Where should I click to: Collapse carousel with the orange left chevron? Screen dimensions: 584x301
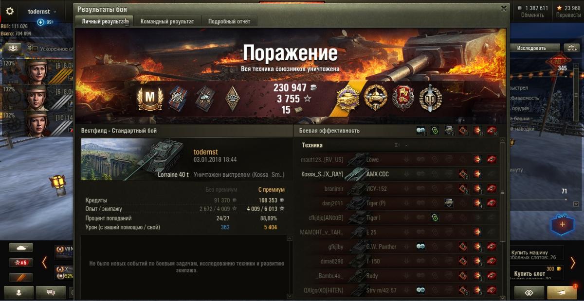pos(44,262)
